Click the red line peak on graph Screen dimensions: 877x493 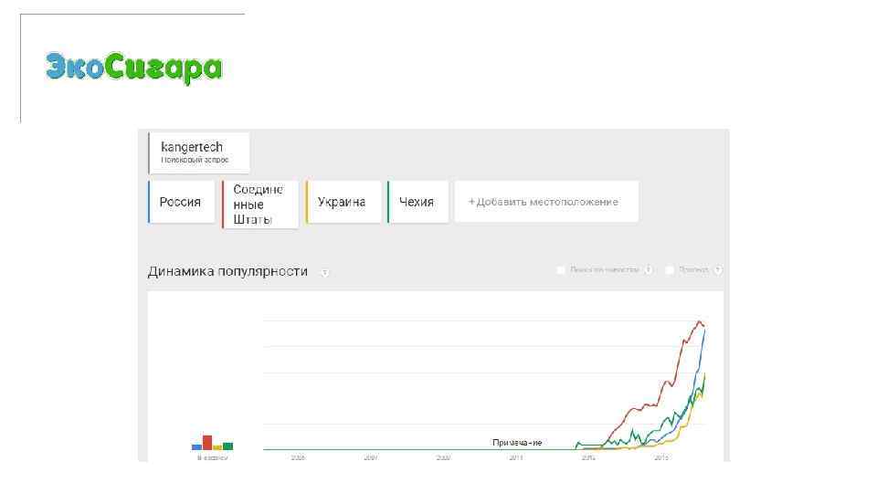click(x=700, y=321)
